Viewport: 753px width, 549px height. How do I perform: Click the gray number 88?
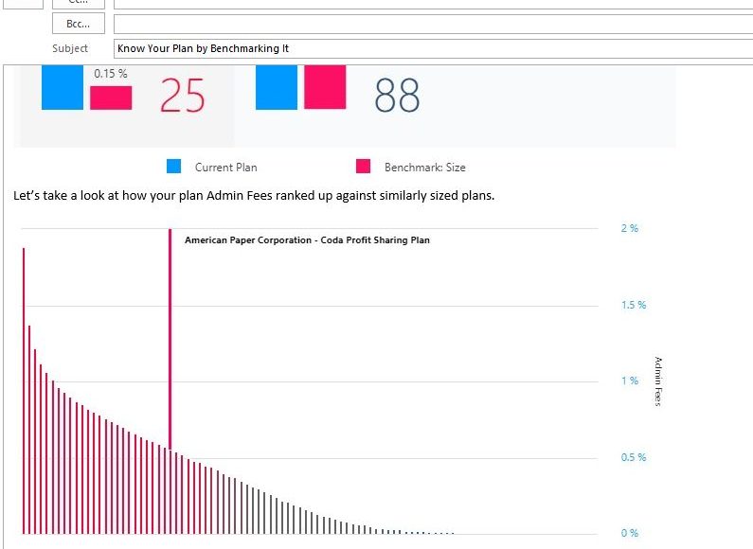coord(397,95)
